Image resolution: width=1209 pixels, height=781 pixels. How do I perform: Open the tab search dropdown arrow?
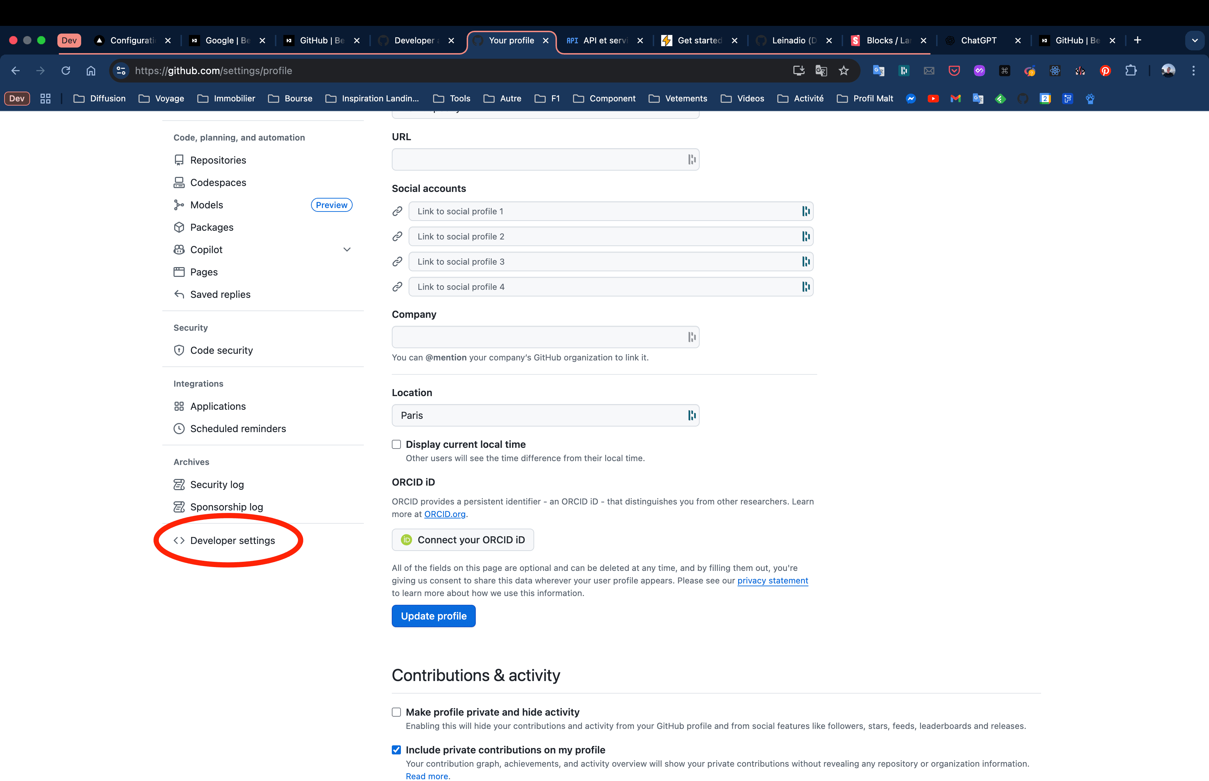(x=1194, y=41)
